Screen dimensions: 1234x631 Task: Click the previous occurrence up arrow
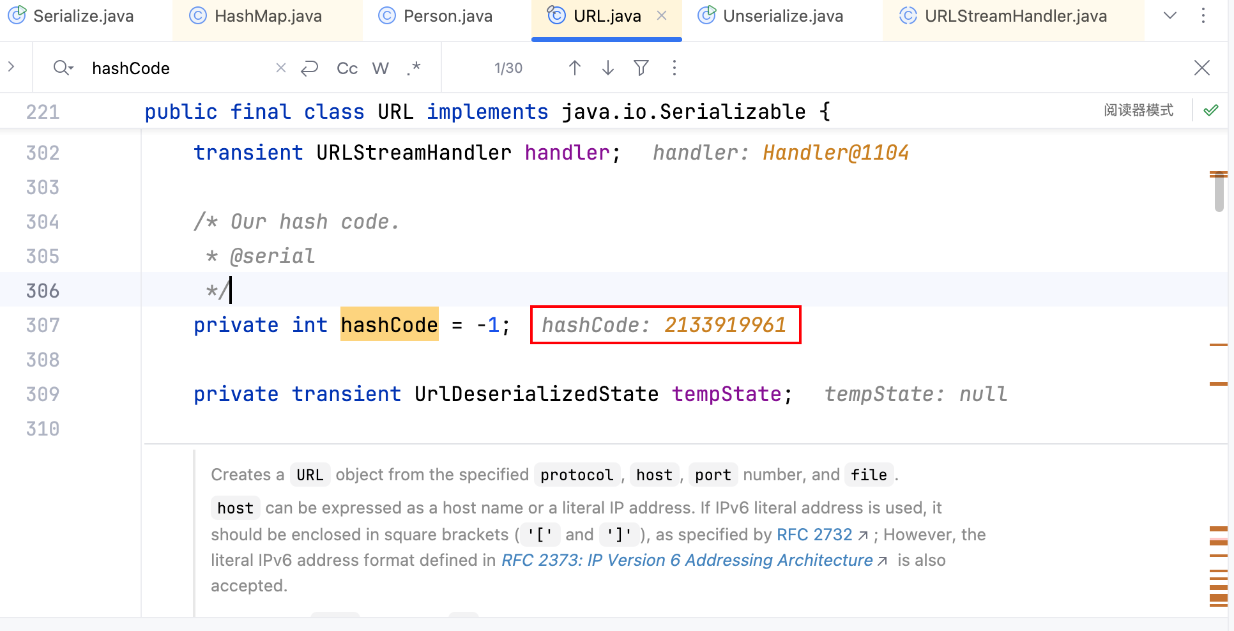tap(574, 68)
